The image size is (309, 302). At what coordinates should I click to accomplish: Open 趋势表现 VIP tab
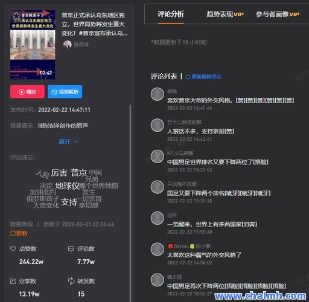pyautogui.click(x=225, y=14)
